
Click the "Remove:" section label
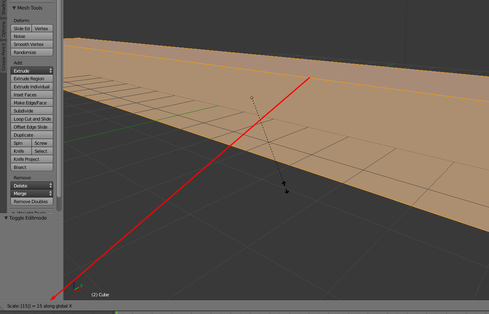pyautogui.click(x=23, y=178)
